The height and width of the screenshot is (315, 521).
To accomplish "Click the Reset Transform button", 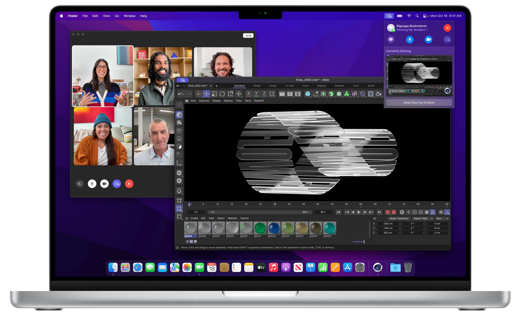I will tap(399, 219).
